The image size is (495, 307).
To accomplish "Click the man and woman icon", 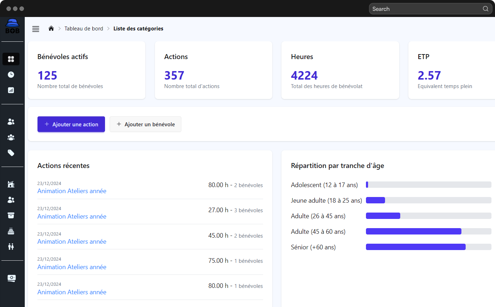I will [x=11, y=247].
